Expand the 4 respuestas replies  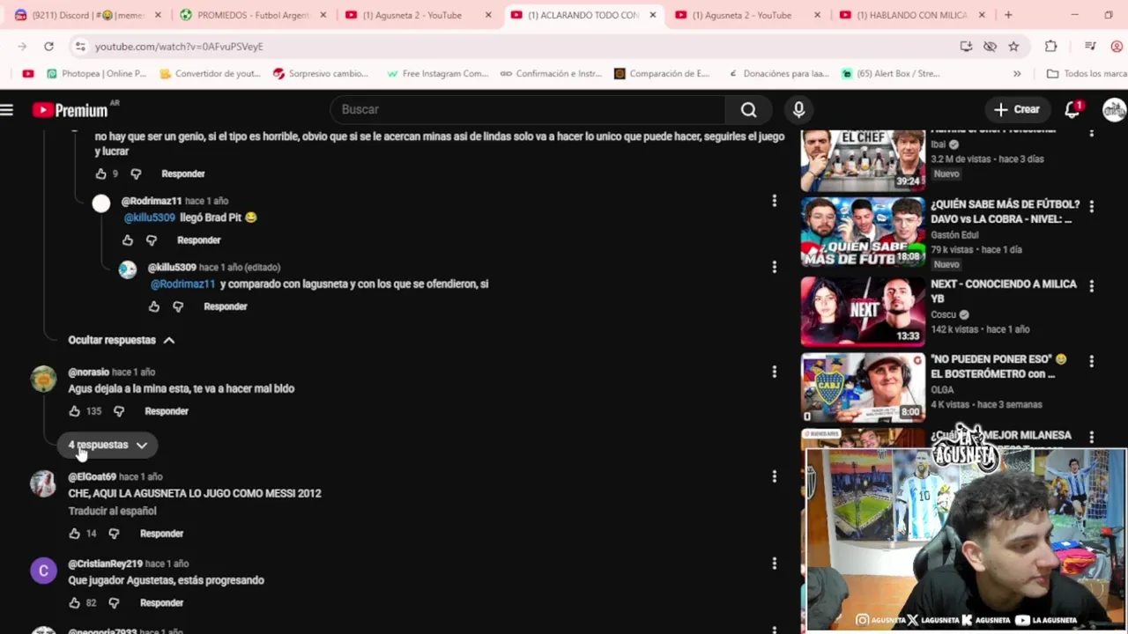108,445
